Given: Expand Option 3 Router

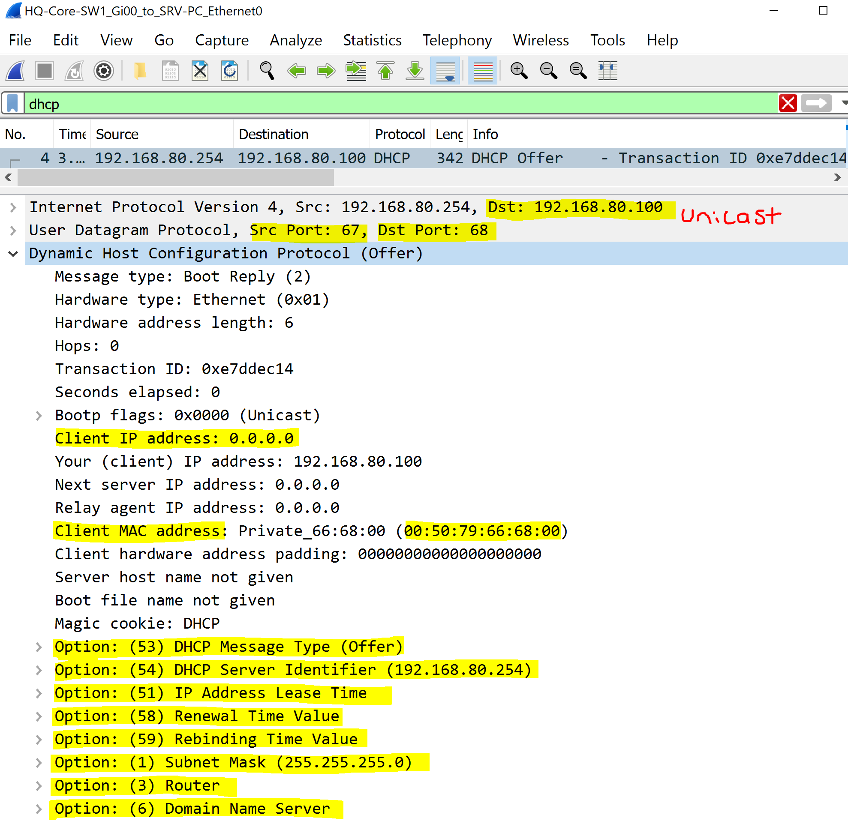Looking at the screenshot, I should pos(39,786).
